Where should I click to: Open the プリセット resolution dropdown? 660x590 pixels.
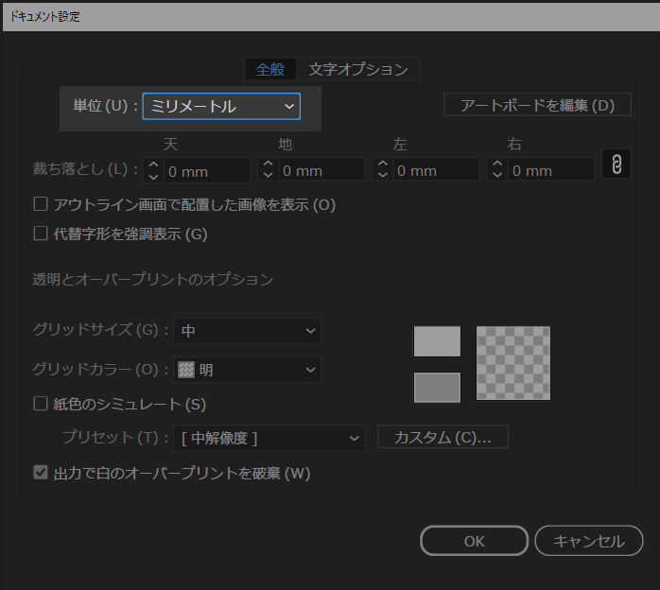[x=269, y=438]
